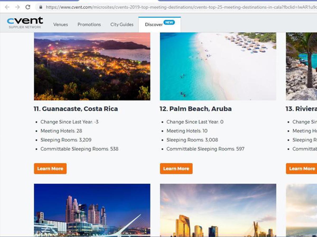
Task: Open the Promotions menu item
Action: (x=89, y=24)
